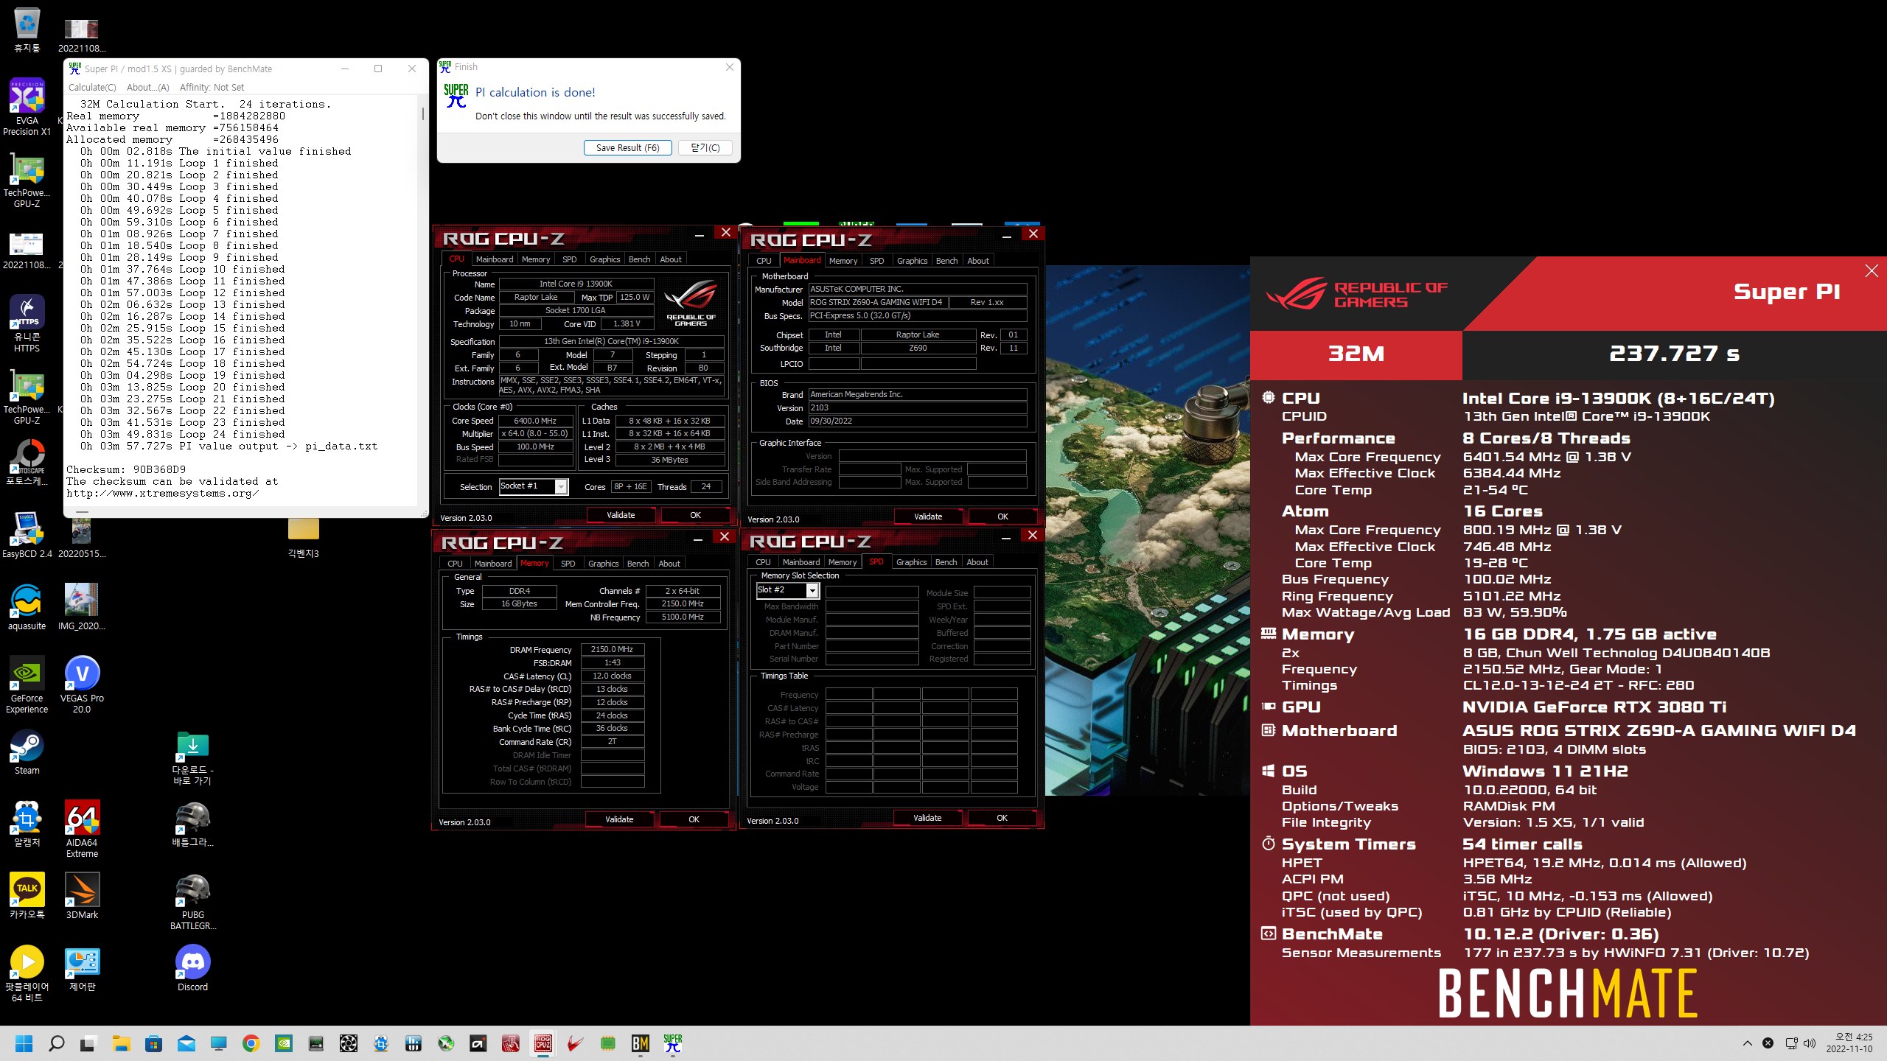Open File Explorer from the taskbar
The width and height of the screenshot is (1887, 1061).
coord(122,1043)
